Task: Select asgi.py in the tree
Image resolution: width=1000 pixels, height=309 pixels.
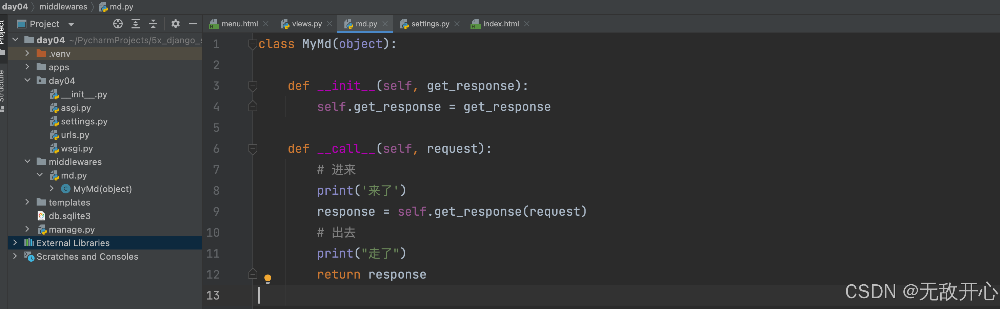Action: pos(71,108)
